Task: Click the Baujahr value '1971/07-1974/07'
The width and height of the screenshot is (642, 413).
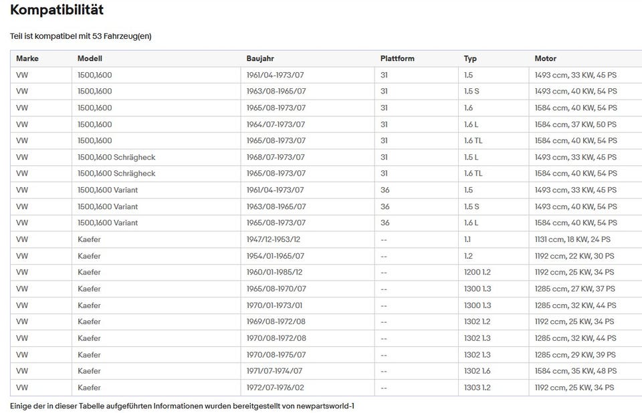Action: (274, 371)
